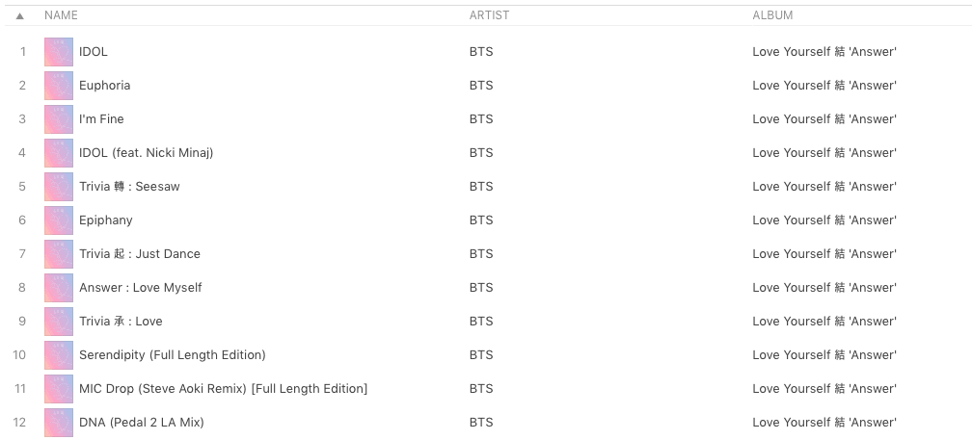Click artwork for Serendipity (Full Length Edition)

coord(59,355)
